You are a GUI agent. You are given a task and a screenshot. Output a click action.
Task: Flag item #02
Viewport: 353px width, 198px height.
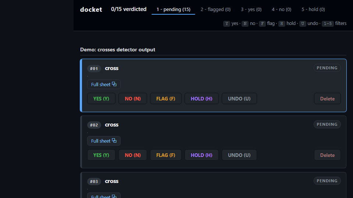click(166, 155)
